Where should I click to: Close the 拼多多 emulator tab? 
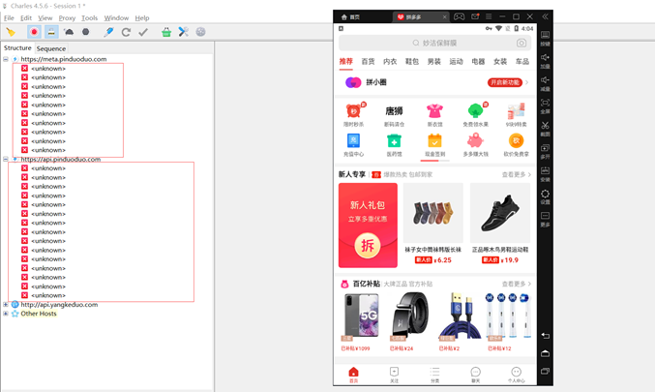point(444,16)
